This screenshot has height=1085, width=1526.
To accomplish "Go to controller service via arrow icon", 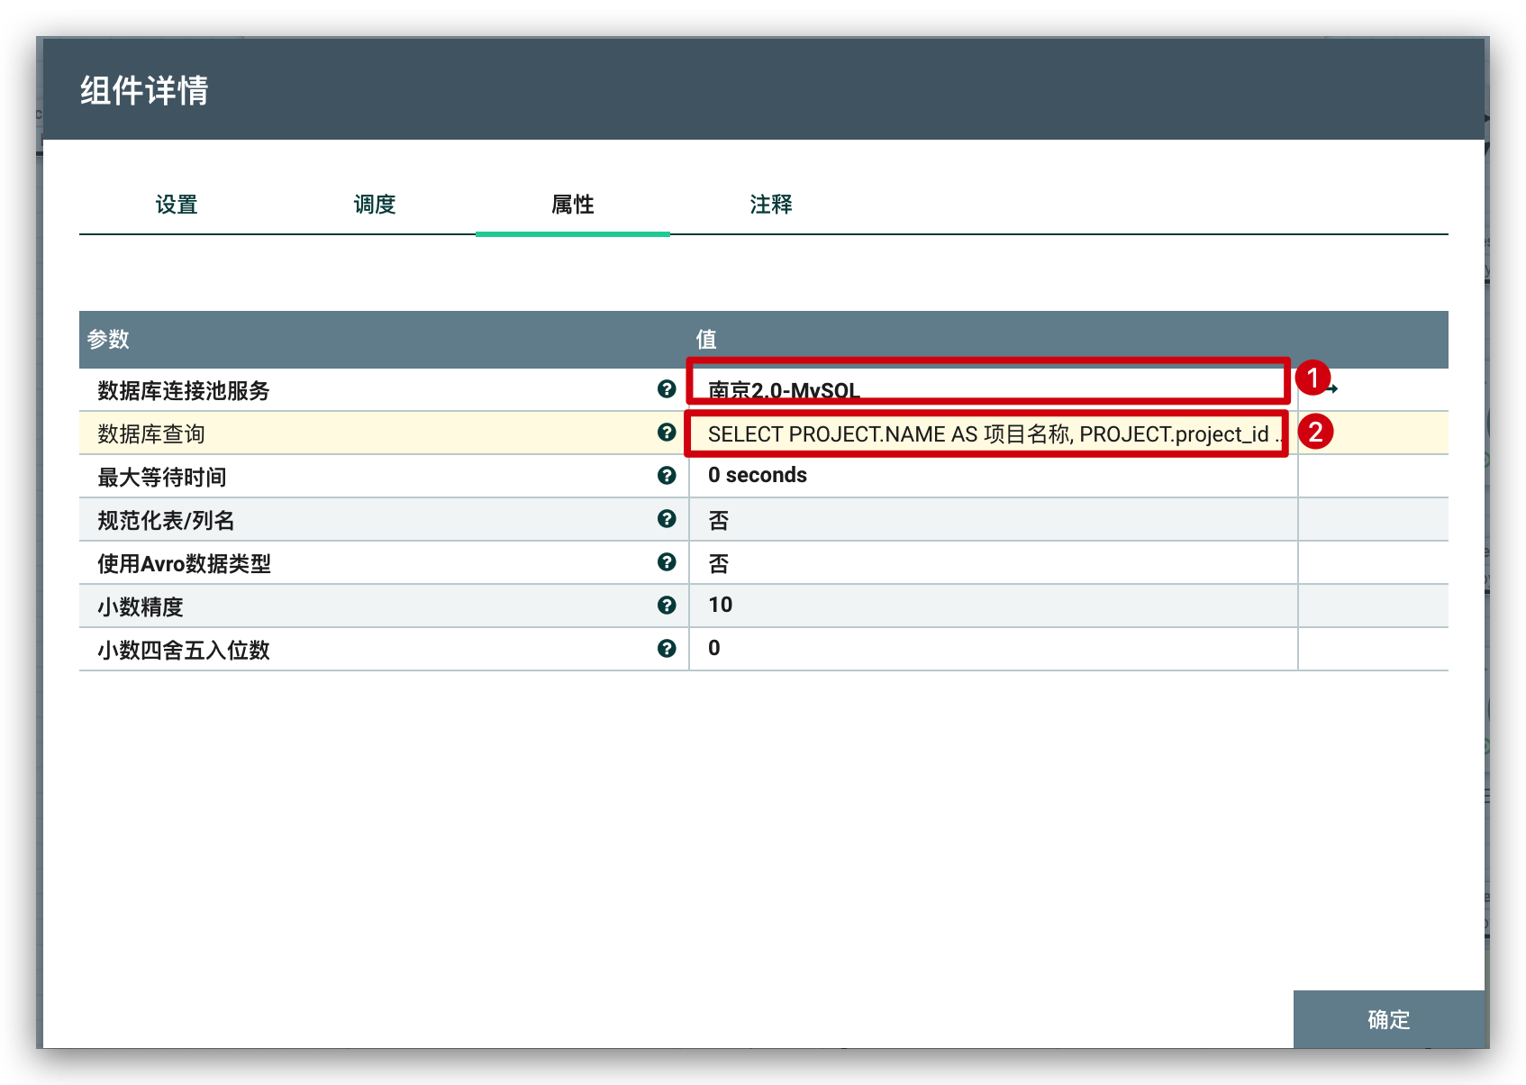I will click(1332, 388).
